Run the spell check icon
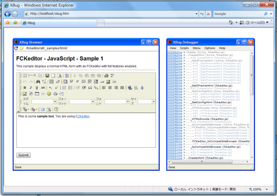 click(112, 76)
